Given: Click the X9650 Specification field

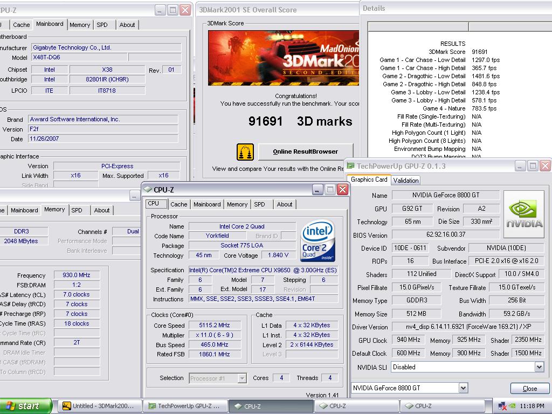Looking at the screenshot, I should tap(263, 271).
